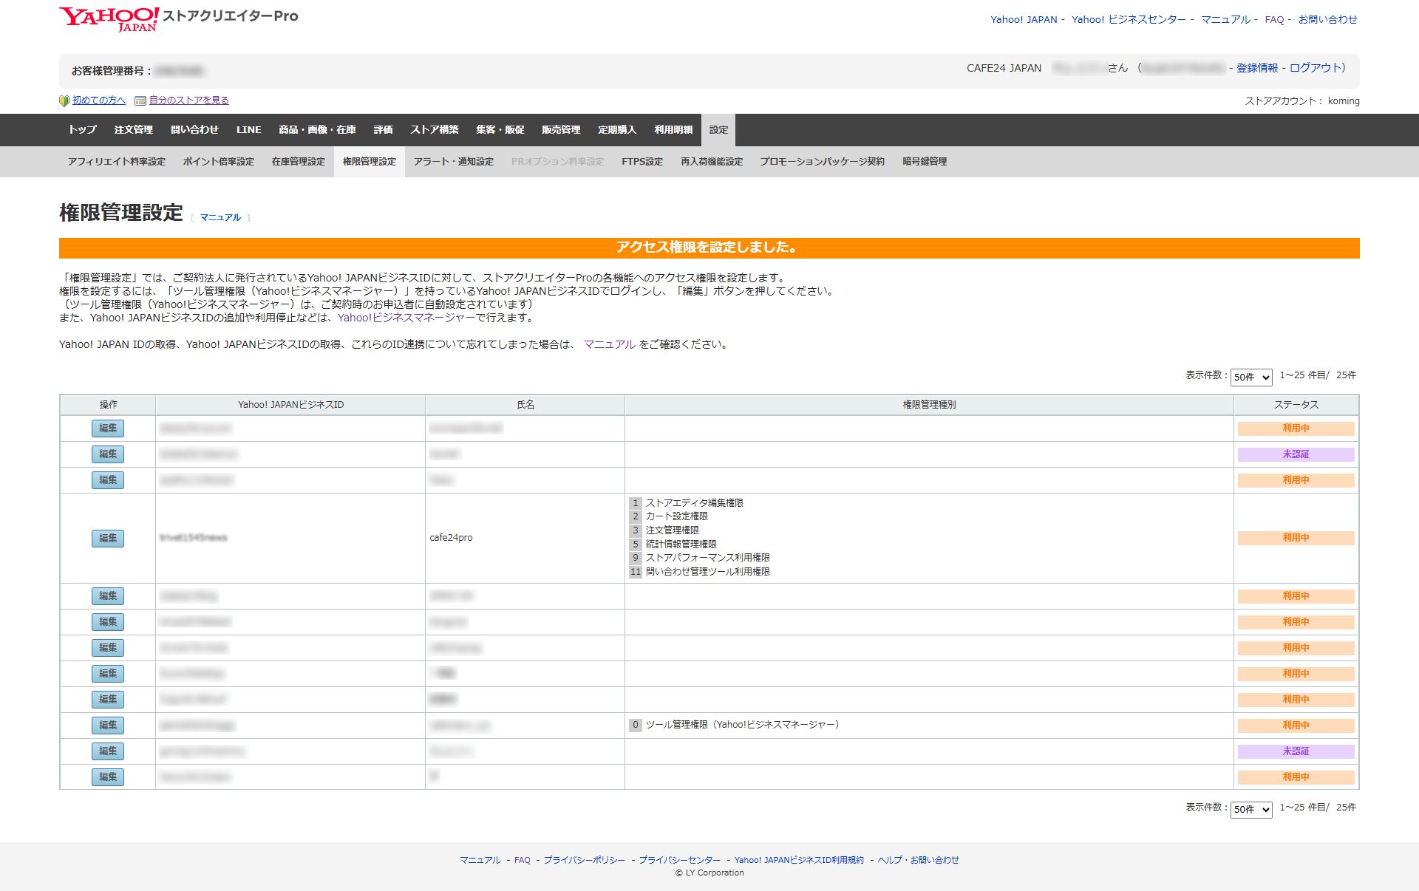
Task: Click the store view icon beside 自分のストアを見る
Action: [x=140, y=100]
